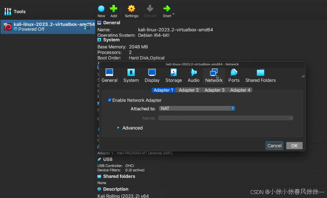This screenshot has height=198, width=327.
Task: Click the Tools icon in sidebar
Action: 8,11
